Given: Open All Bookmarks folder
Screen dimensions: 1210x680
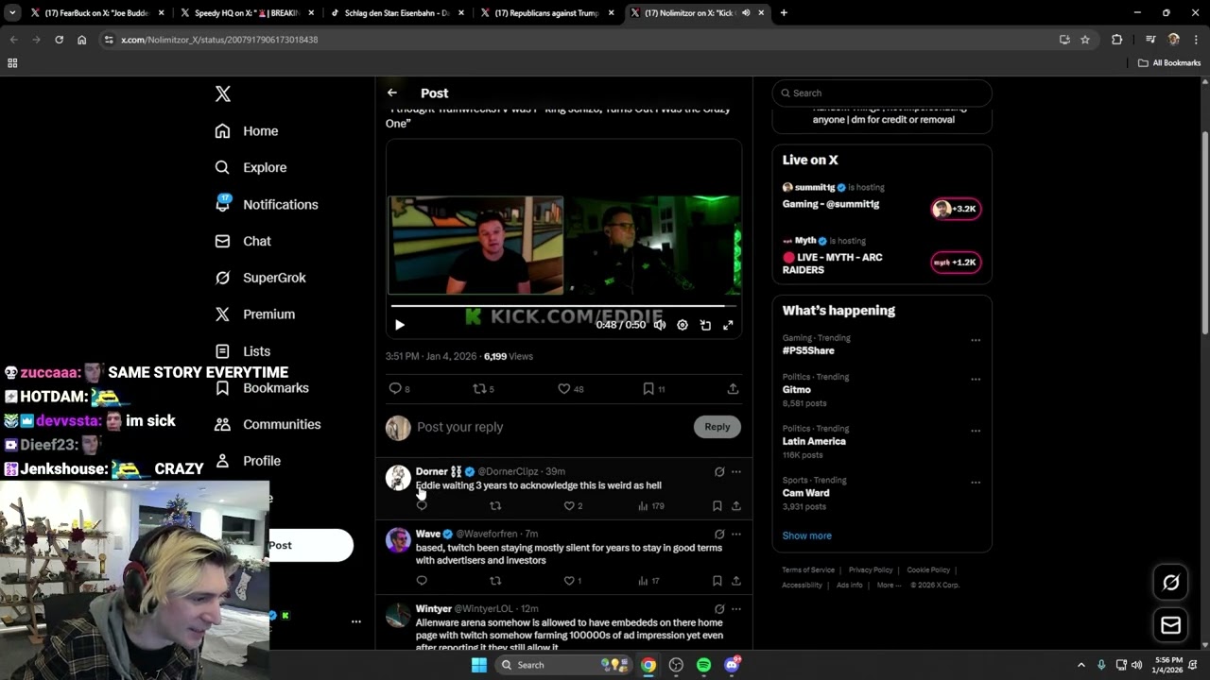Looking at the screenshot, I should pyautogui.click(x=1169, y=63).
